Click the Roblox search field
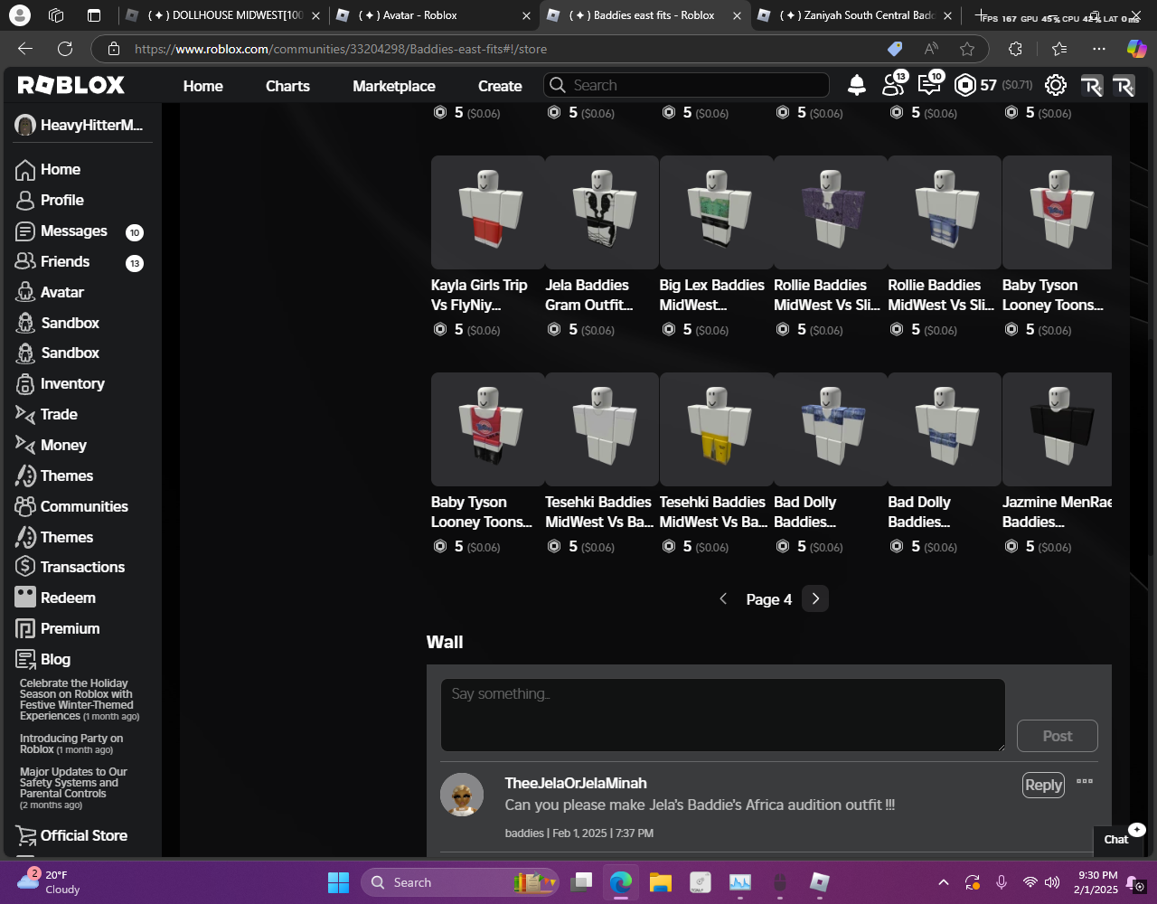1157x904 pixels. coord(686,85)
